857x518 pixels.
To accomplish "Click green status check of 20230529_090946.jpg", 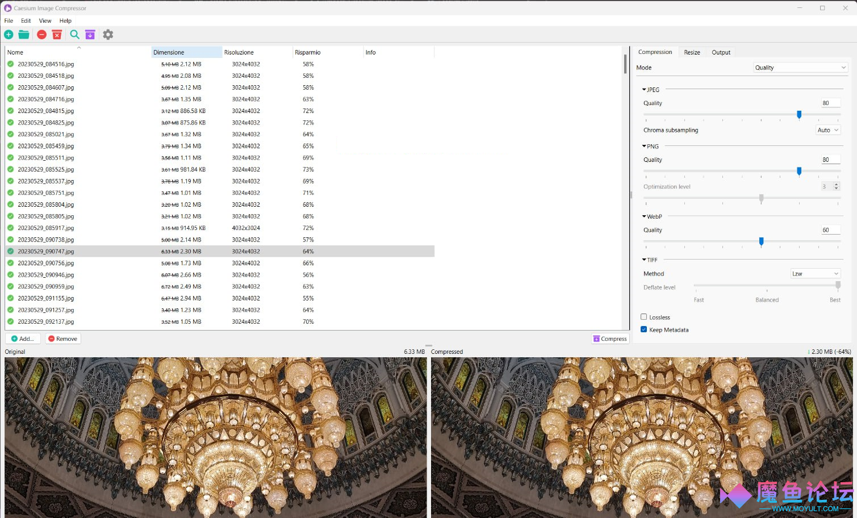I will coord(10,275).
